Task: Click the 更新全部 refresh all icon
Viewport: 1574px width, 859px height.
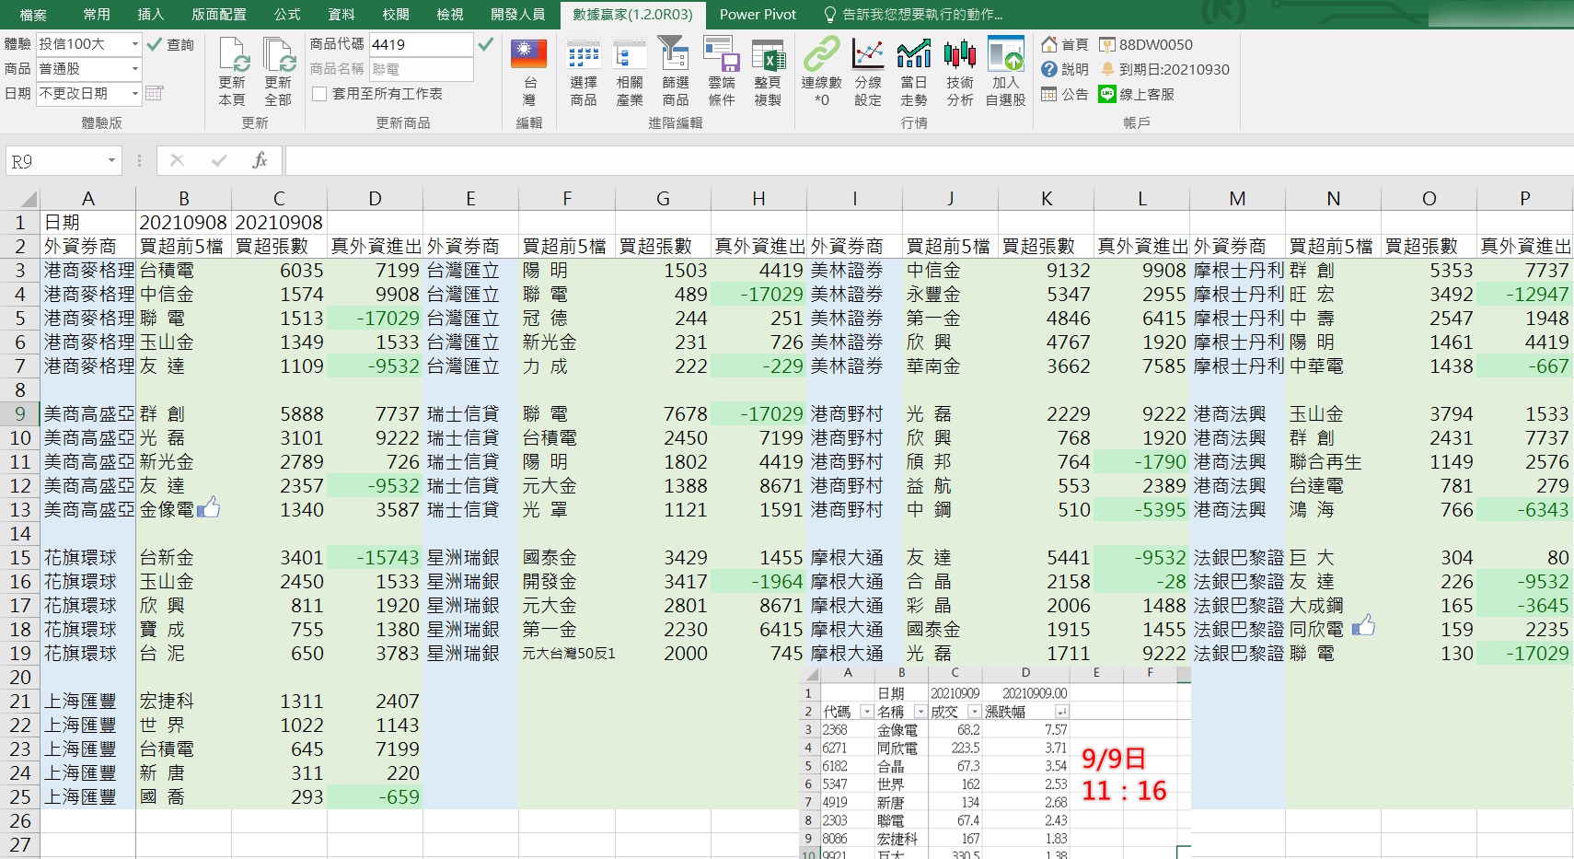Action: [278, 55]
